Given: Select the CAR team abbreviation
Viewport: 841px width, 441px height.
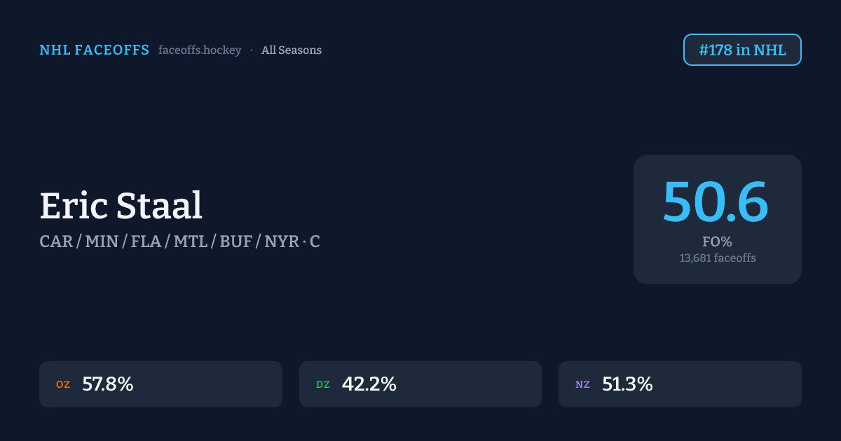Looking at the screenshot, I should [57, 241].
